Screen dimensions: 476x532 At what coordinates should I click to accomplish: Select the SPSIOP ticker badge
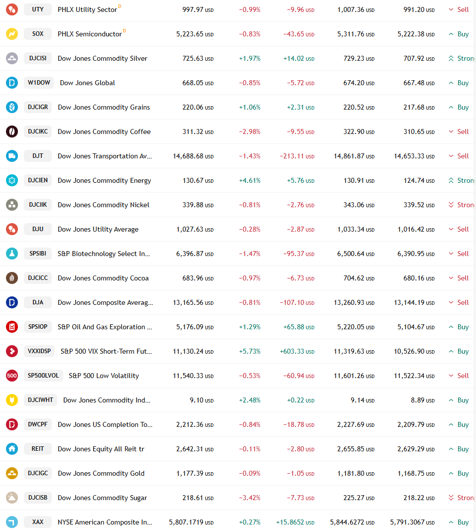(x=38, y=327)
